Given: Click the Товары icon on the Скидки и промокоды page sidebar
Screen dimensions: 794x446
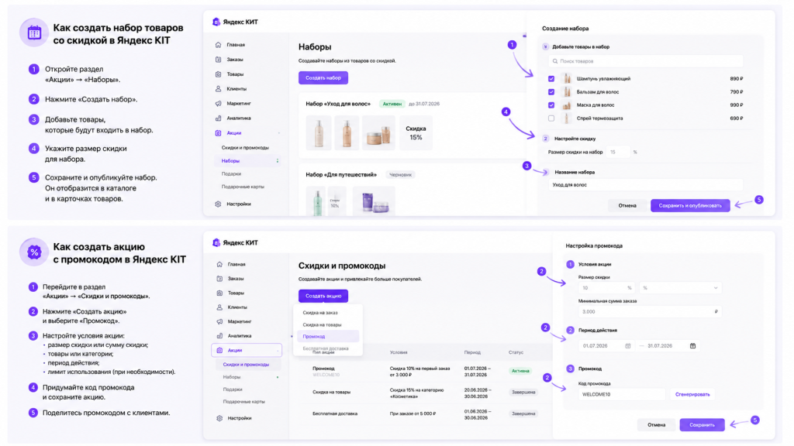Looking at the screenshot, I should click(x=219, y=293).
